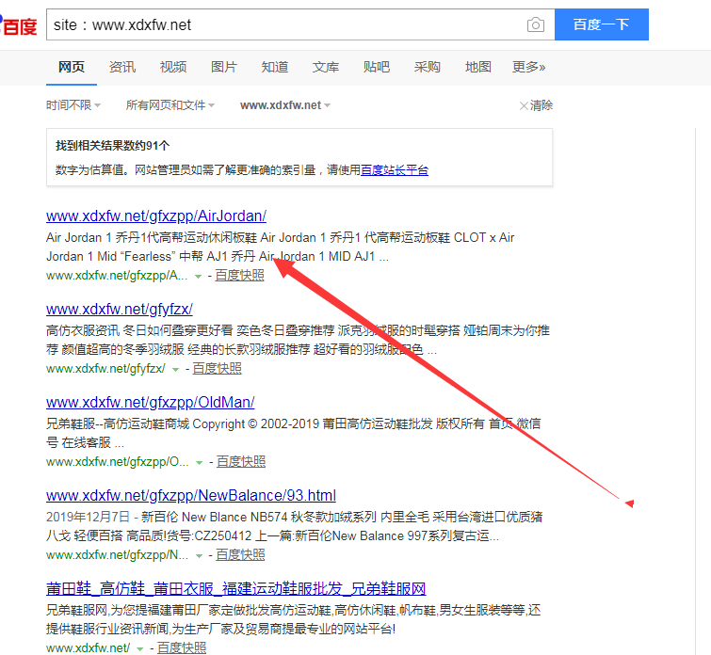Switch to the 地图 tab
Screen dimensions: 711x655
(478, 67)
